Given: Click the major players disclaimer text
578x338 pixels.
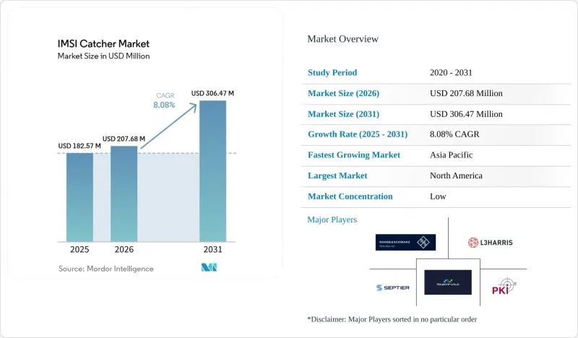Looking at the screenshot, I should click(392, 319).
